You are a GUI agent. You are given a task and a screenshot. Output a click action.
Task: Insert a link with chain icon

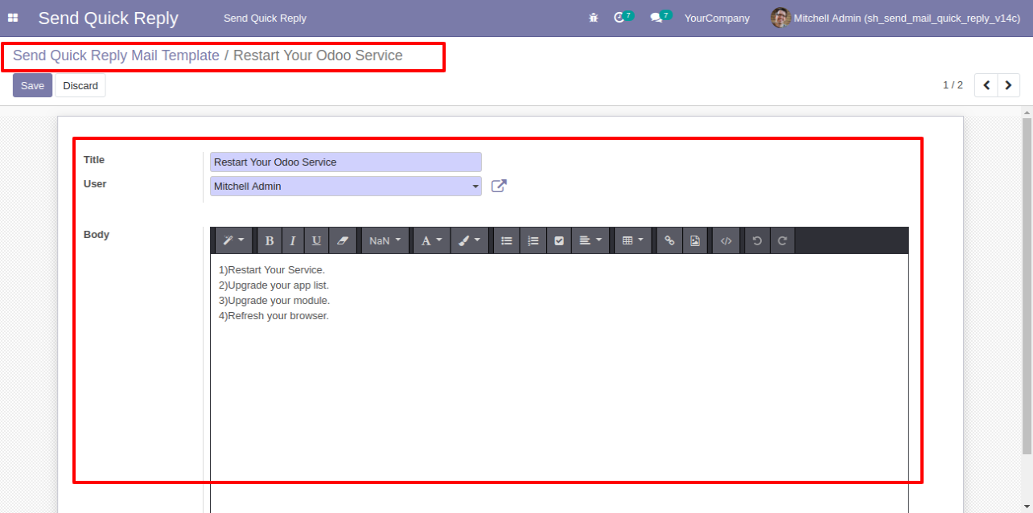click(669, 240)
